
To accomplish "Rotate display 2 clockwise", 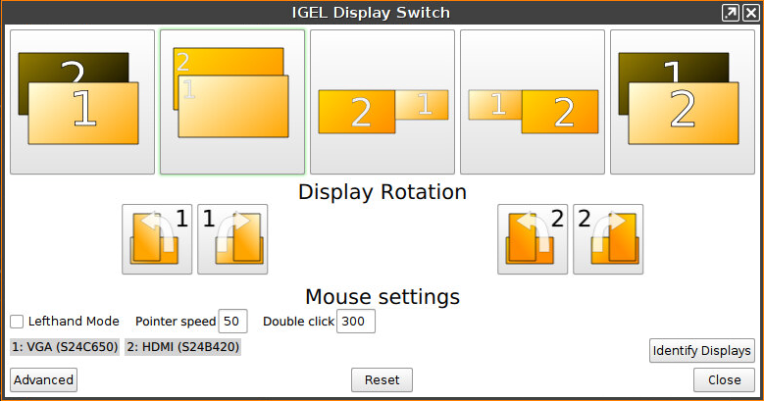I will tap(608, 239).
